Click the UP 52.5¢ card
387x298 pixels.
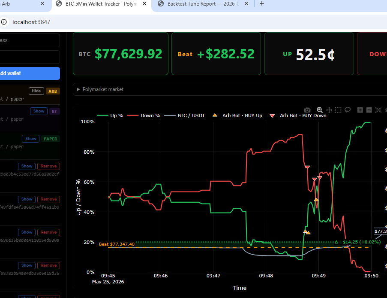tap(309, 54)
